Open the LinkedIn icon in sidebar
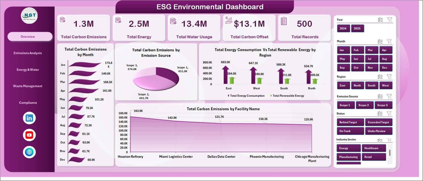Viewport: 423px width, 181px height. coord(29,118)
